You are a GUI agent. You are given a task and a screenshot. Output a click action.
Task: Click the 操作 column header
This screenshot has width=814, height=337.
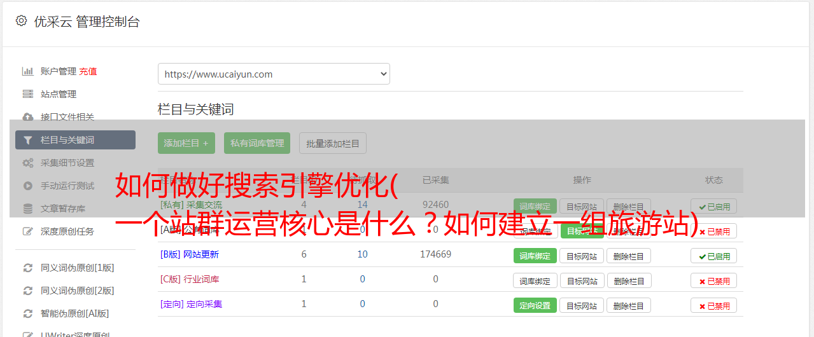click(582, 180)
